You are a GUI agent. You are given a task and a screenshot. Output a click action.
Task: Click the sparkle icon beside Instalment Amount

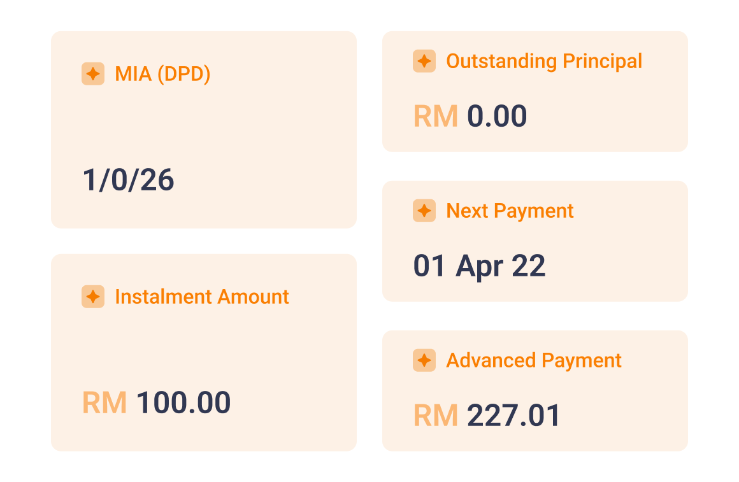point(93,297)
